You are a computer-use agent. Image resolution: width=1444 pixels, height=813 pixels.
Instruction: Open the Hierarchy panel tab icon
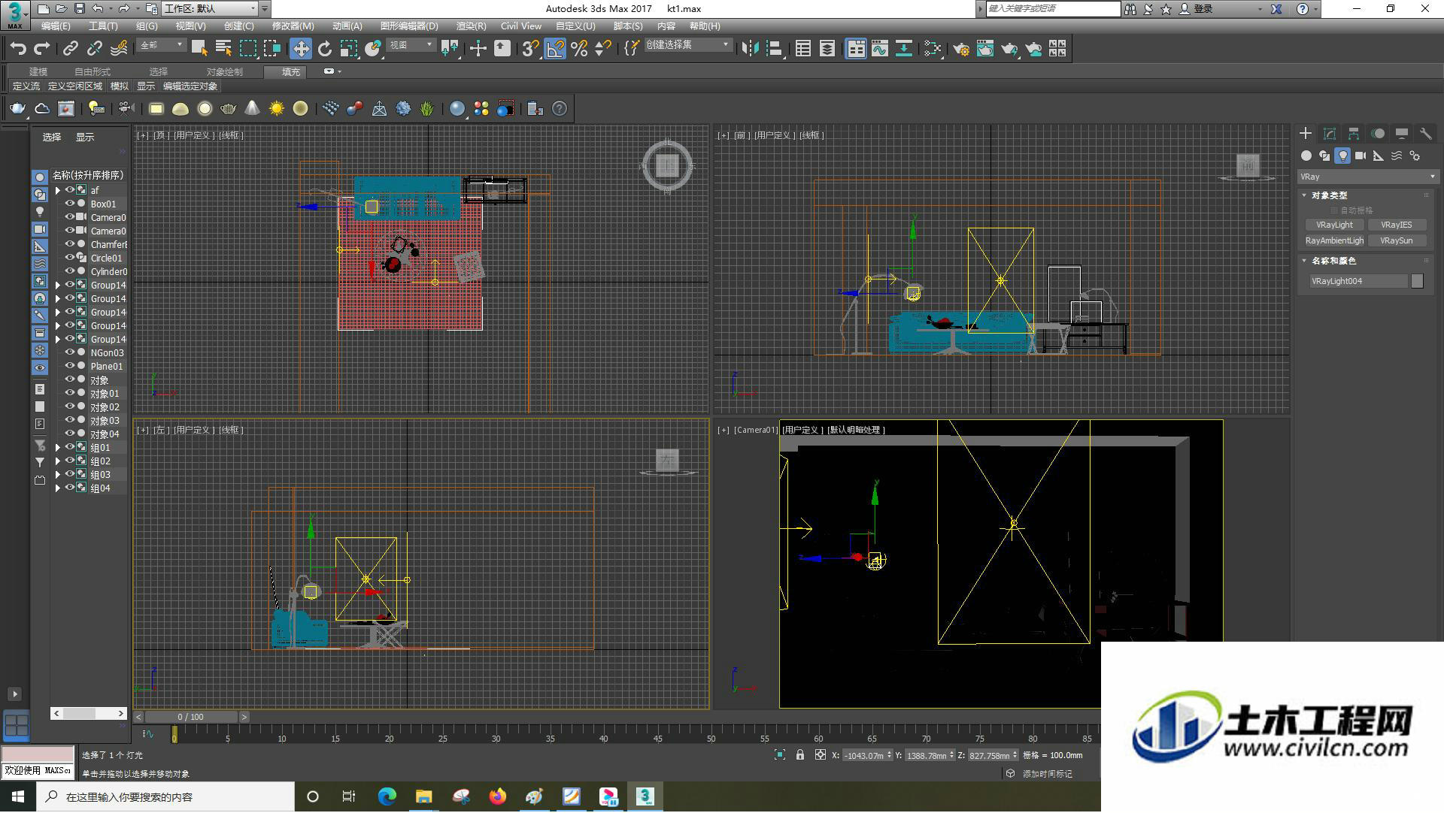tap(1354, 133)
